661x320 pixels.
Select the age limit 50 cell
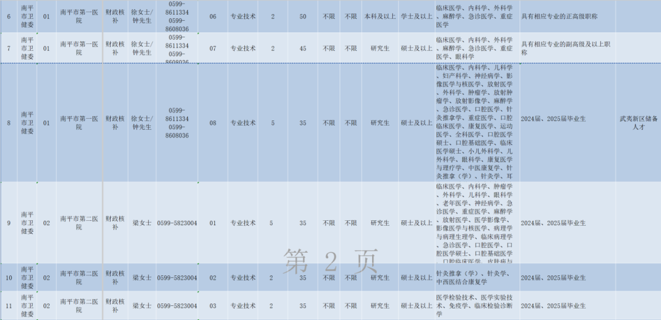(x=302, y=16)
